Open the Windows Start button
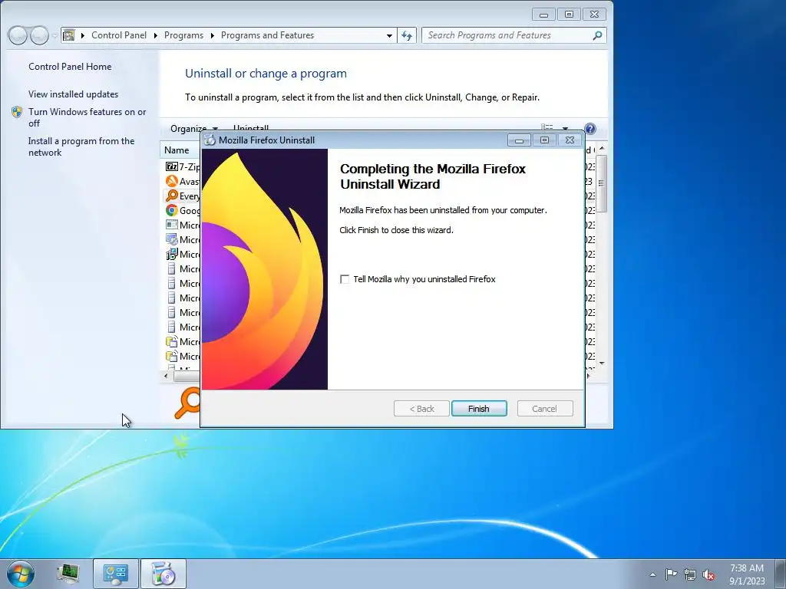The height and width of the screenshot is (589, 786). tap(21, 574)
